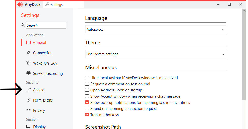Expand Language dropdown using its chevron arrow
The width and height of the screenshot is (248, 129).
tap(223, 30)
